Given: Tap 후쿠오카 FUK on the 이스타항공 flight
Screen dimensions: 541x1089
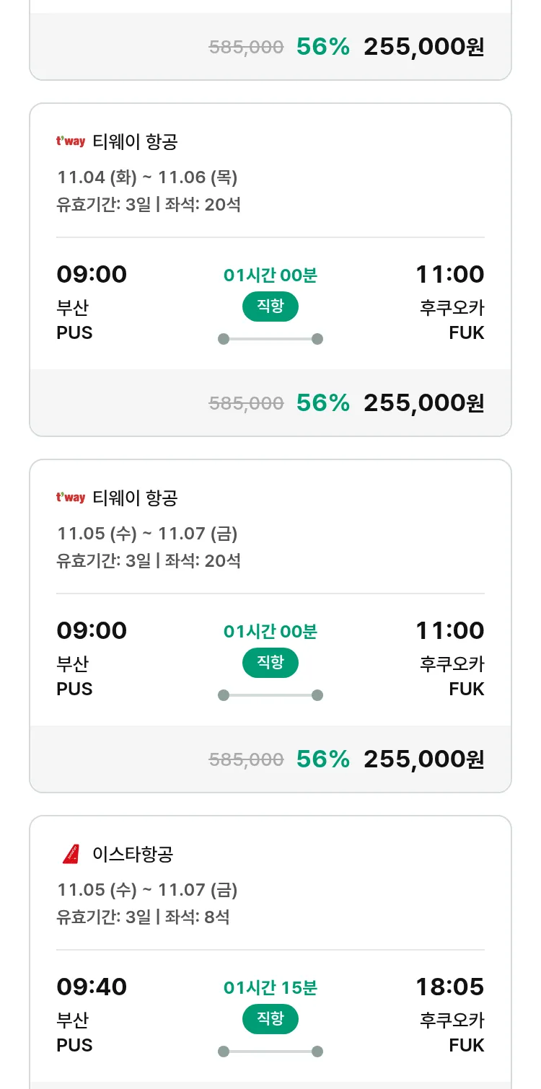Looking at the screenshot, I should pos(452,1032).
